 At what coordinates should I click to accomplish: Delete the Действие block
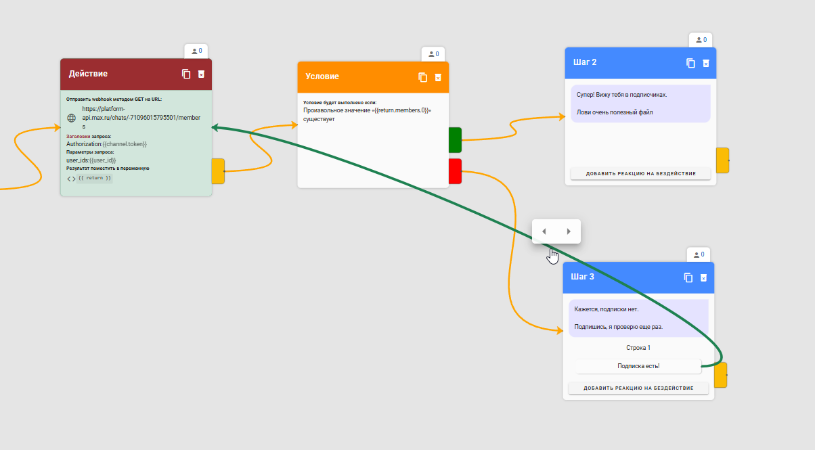(x=201, y=74)
